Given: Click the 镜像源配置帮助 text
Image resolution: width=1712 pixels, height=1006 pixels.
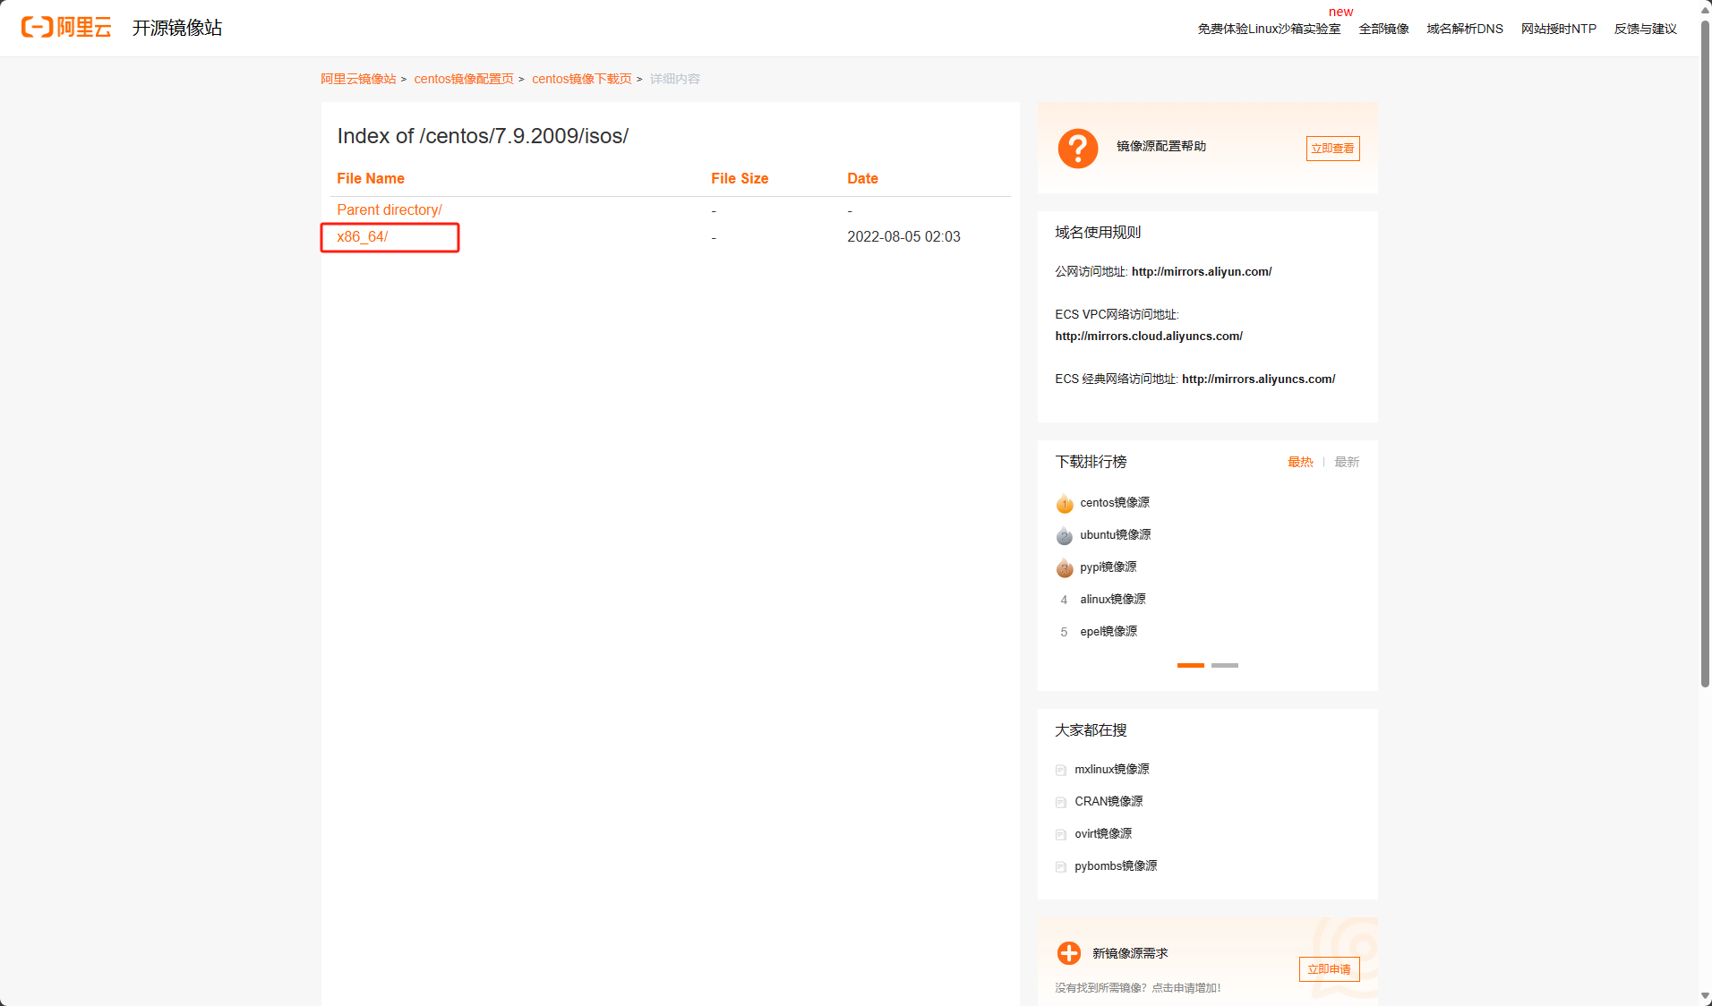Looking at the screenshot, I should tap(1160, 146).
